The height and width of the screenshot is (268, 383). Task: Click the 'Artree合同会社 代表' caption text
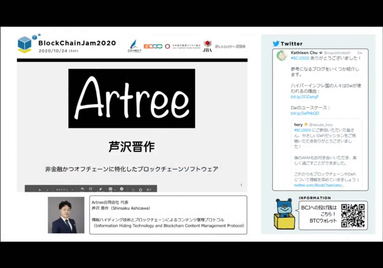[x=110, y=202]
